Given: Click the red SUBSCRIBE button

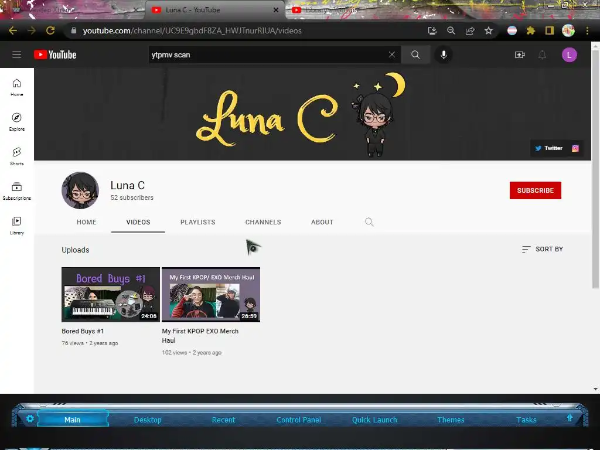Looking at the screenshot, I should 536,190.
